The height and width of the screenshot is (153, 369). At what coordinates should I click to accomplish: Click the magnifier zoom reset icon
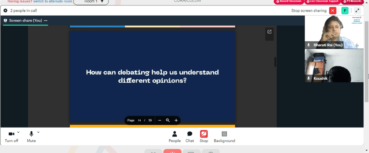coord(168,120)
